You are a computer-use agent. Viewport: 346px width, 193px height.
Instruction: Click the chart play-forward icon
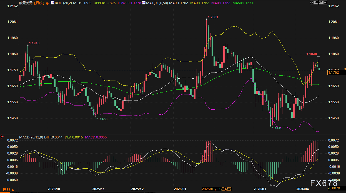coord(321,2)
